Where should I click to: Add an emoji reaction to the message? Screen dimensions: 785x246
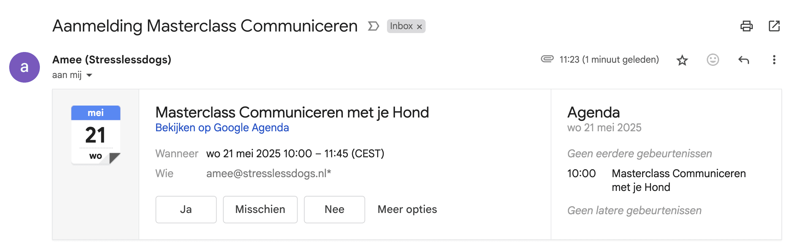coord(713,60)
